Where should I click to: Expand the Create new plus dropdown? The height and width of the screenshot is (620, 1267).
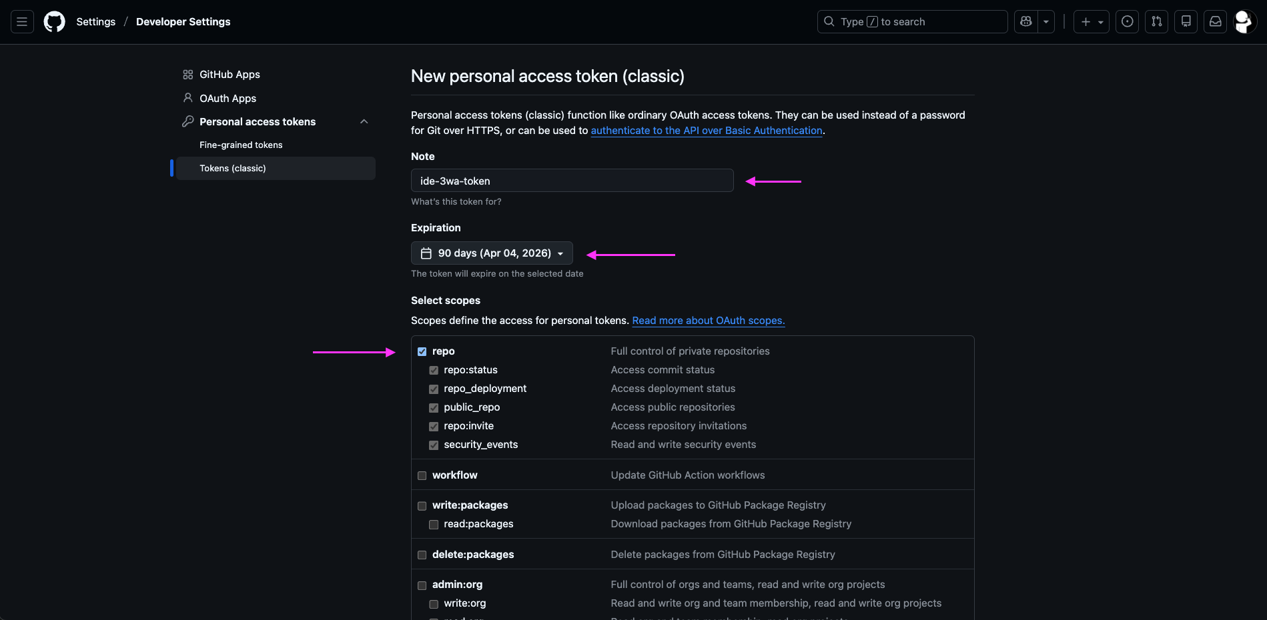click(1091, 22)
